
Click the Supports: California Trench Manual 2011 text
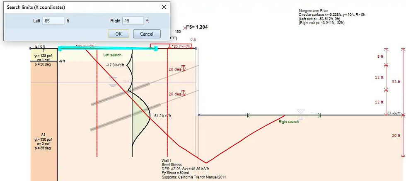click(194, 177)
